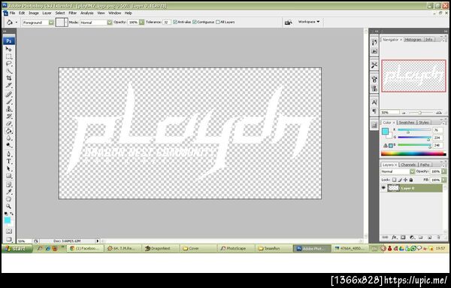Open the File menu
The image size is (451, 288).
coord(12,13)
